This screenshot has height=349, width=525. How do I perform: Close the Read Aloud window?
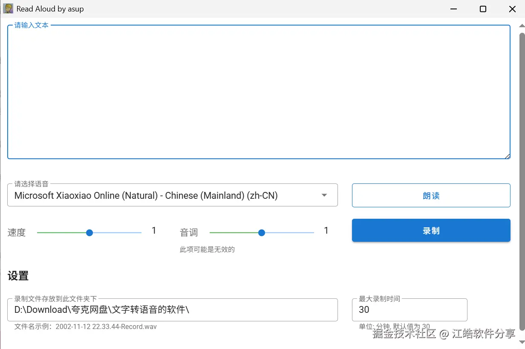click(x=512, y=9)
